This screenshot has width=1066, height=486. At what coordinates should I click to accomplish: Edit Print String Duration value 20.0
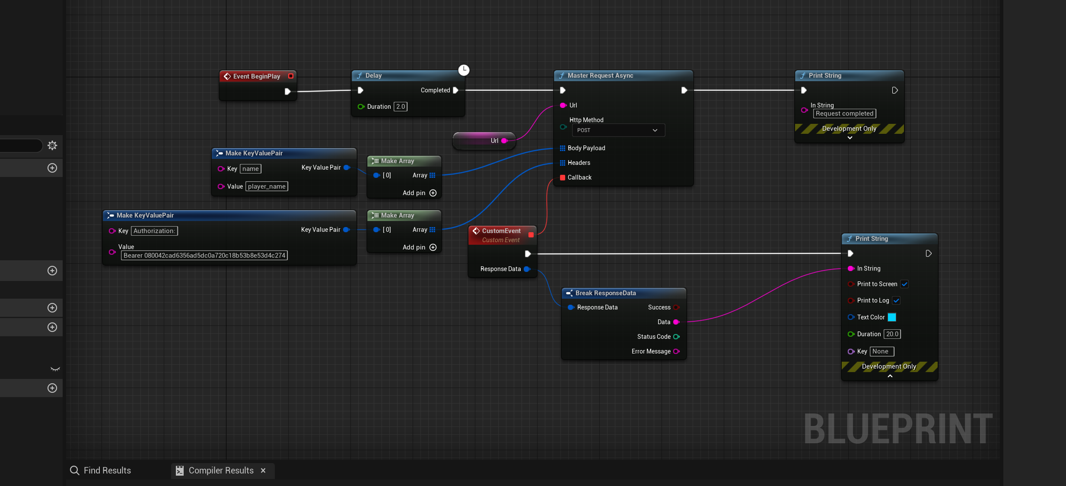pos(892,334)
